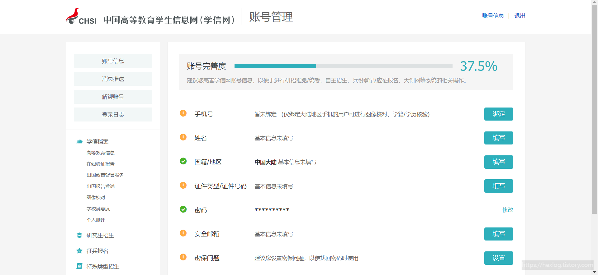The width and height of the screenshot is (598, 275).
Task: Click the 账号管理 page title
Action: [x=271, y=17]
